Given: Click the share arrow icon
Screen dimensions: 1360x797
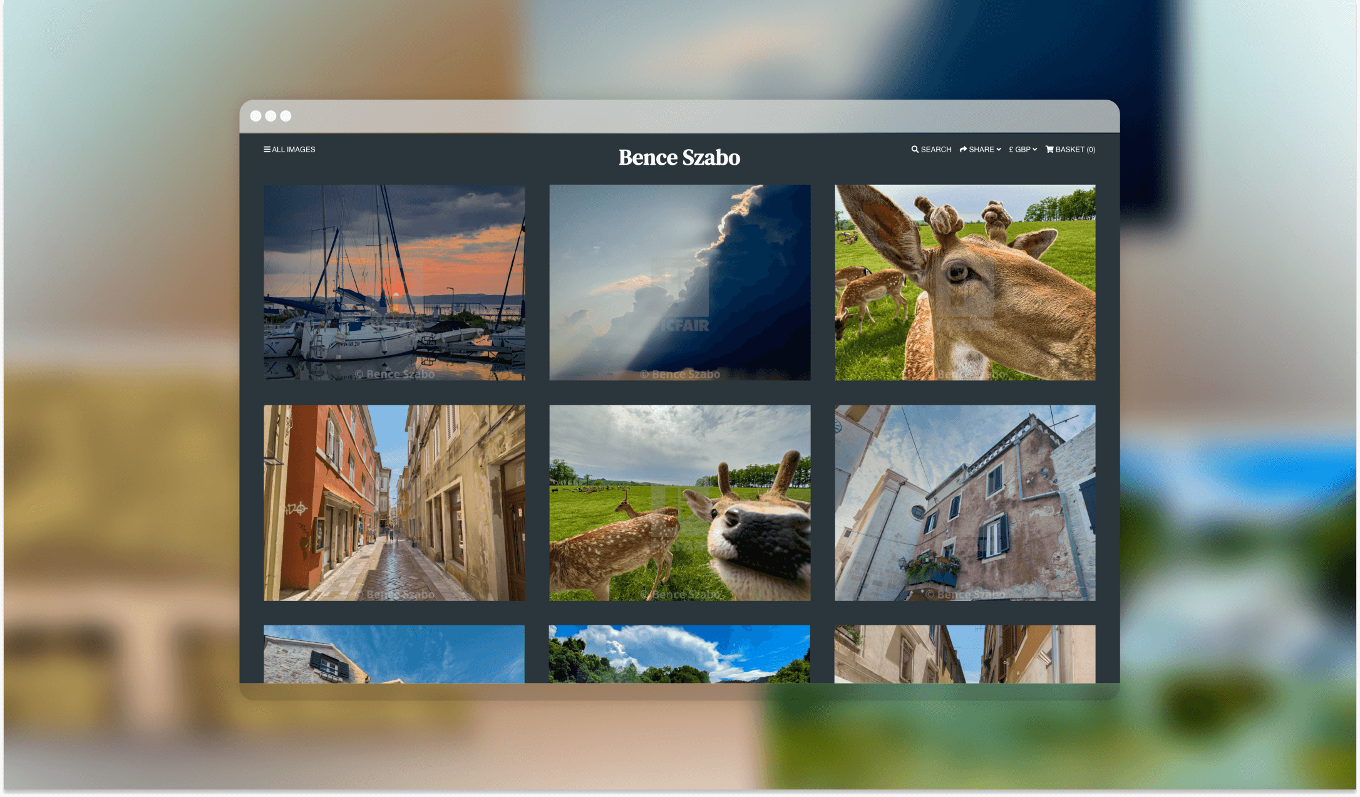Looking at the screenshot, I should pyautogui.click(x=964, y=149).
